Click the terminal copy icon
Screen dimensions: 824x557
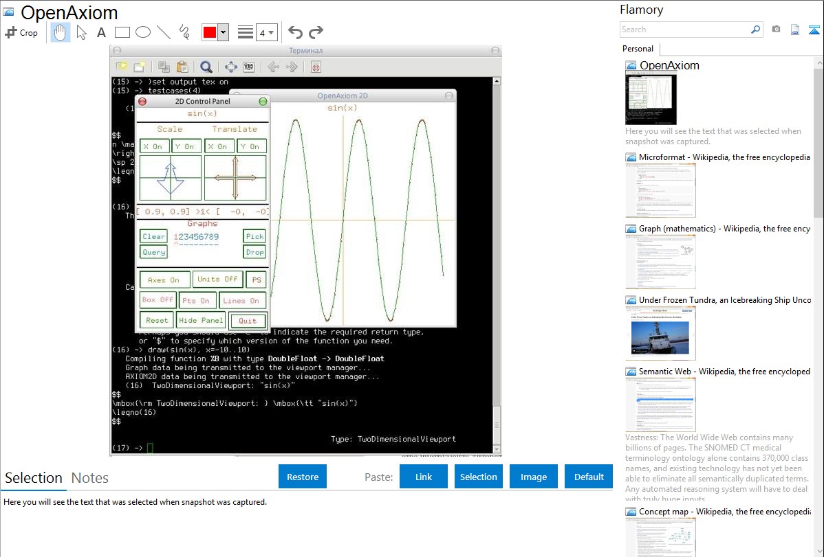164,67
